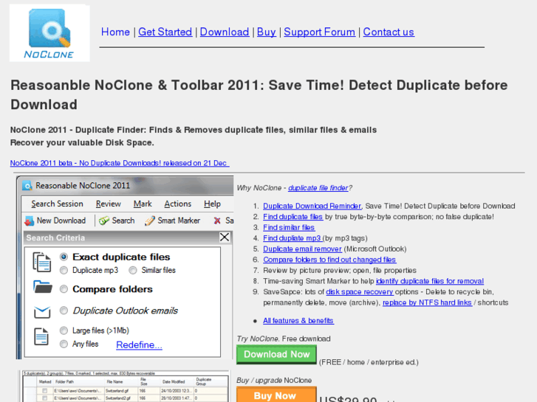Click the results table screenshot thumbnail
The width and height of the screenshot is (537, 402).
(x=125, y=387)
